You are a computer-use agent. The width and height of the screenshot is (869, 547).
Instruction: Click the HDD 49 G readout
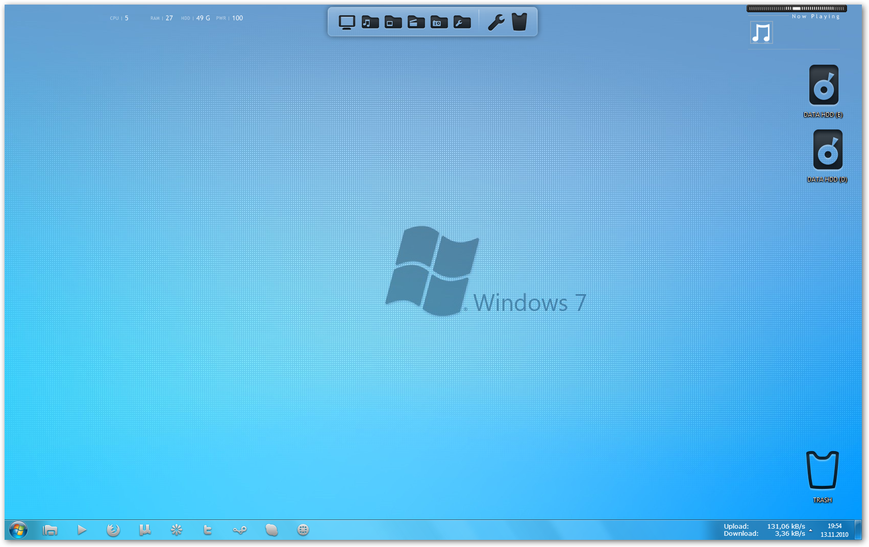pyautogui.click(x=195, y=18)
